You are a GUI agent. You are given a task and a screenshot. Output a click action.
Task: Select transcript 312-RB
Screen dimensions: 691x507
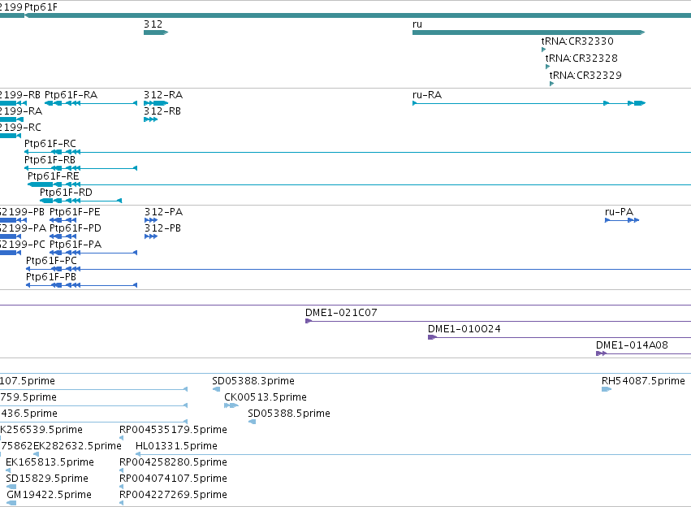point(151,119)
